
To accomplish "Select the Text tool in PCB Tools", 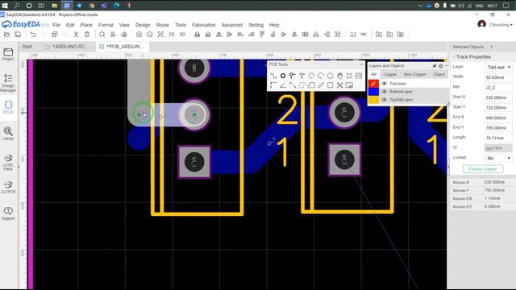I will click(302, 76).
